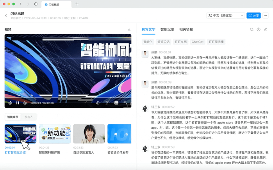Select the ChatGpt keyword tag
Viewport: 273px width, 170px height.
[x=198, y=41]
